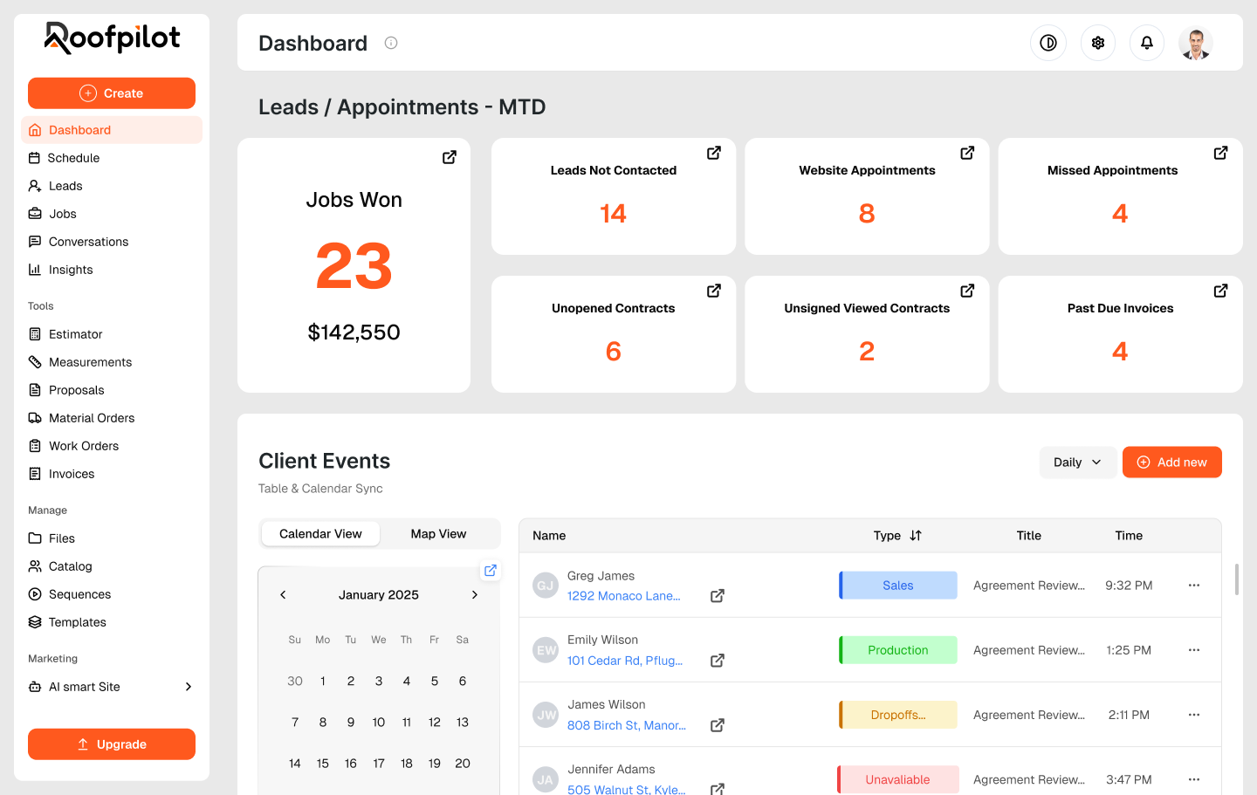Viewport: 1257px width, 795px height.
Task: Open Greg James address external link icon
Action: click(718, 596)
